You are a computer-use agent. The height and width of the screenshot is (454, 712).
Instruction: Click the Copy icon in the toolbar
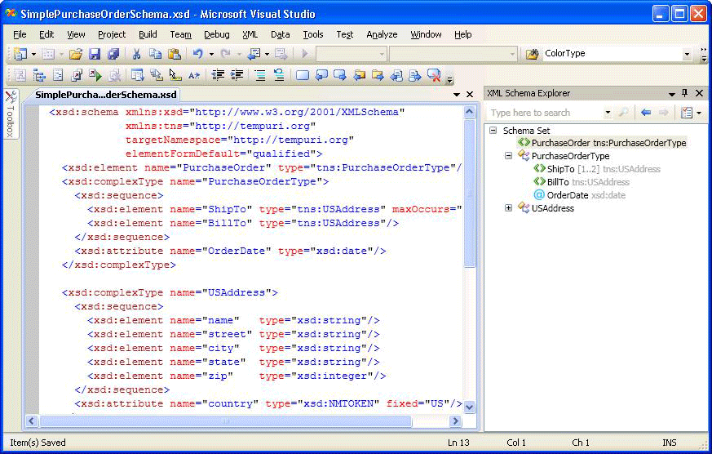[155, 54]
